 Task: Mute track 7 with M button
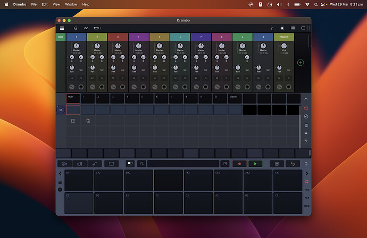click(196, 78)
